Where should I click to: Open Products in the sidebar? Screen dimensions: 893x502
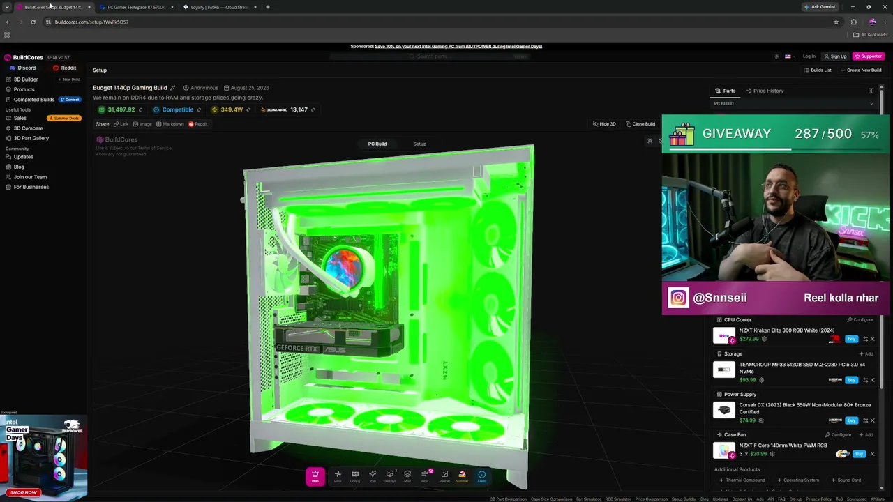[x=20, y=89]
